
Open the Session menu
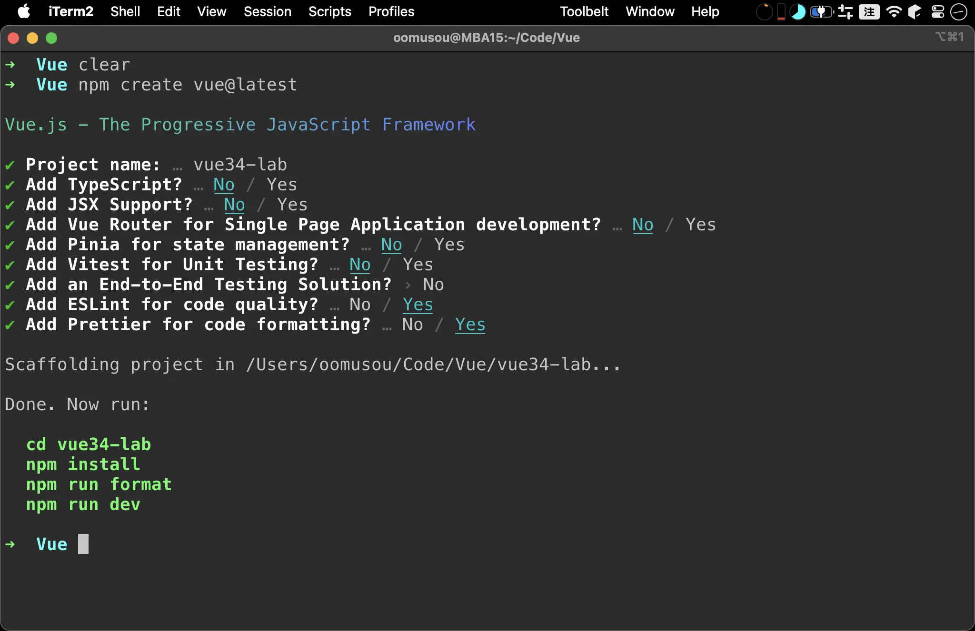pyautogui.click(x=268, y=11)
